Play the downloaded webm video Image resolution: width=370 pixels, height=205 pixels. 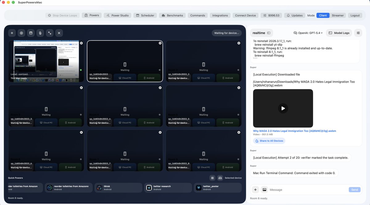coord(283,108)
